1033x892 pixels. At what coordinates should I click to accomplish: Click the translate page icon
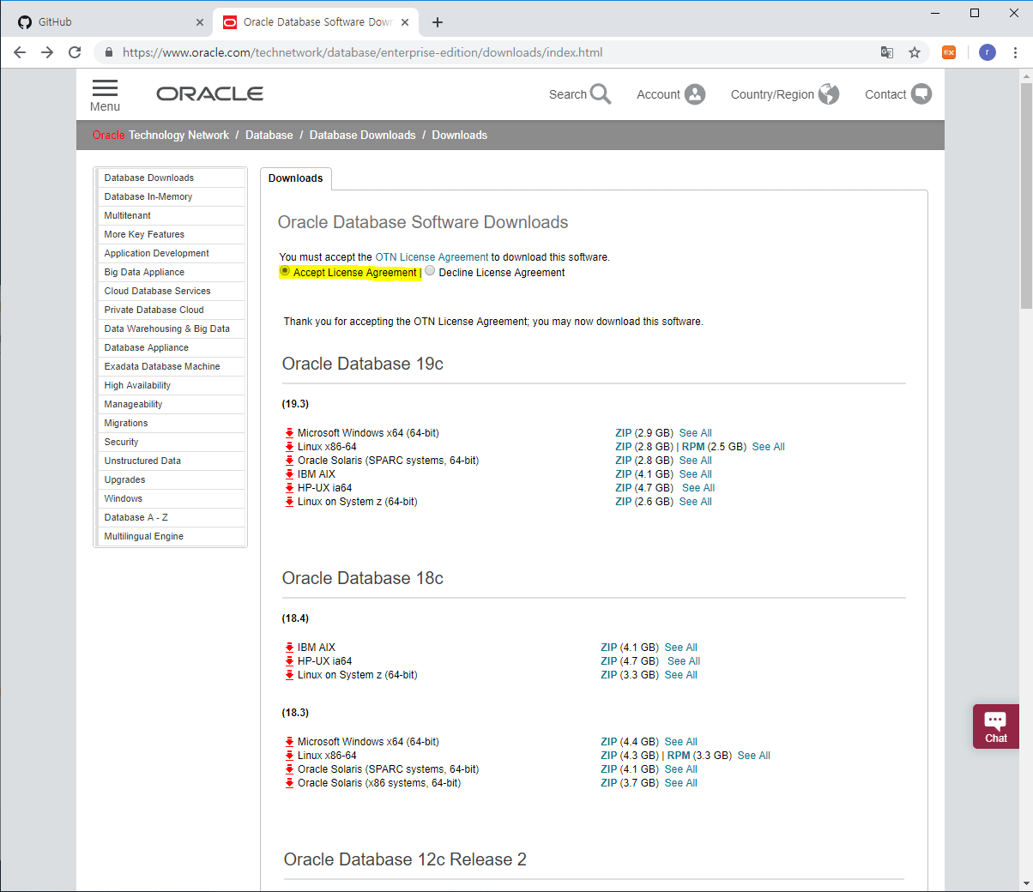tap(887, 52)
